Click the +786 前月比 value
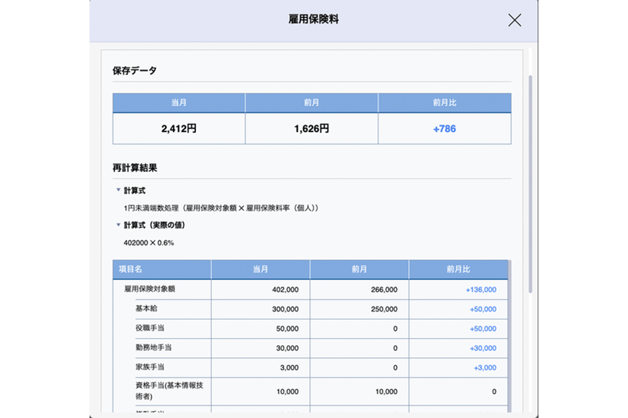This screenshot has height=418, width=628. [444, 129]
